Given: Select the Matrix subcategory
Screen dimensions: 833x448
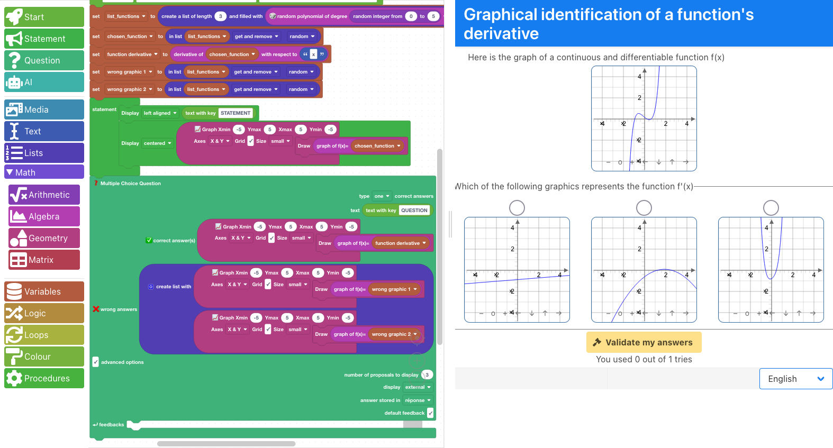Looking at the screenshot, I should (44, 260).
